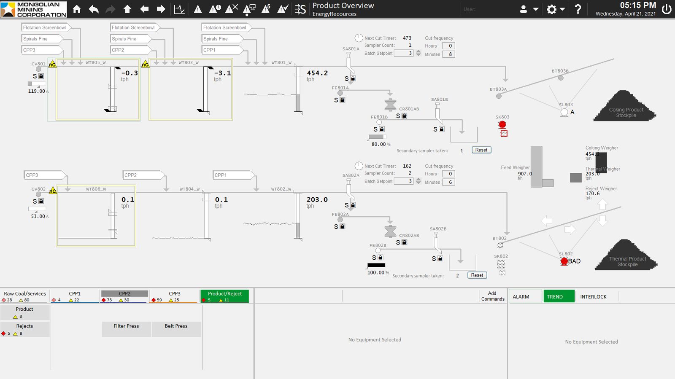Click the SA801A batch setpoint stepper arrows
Viewport: 675px width, 379px height.
tap(418, 53)
